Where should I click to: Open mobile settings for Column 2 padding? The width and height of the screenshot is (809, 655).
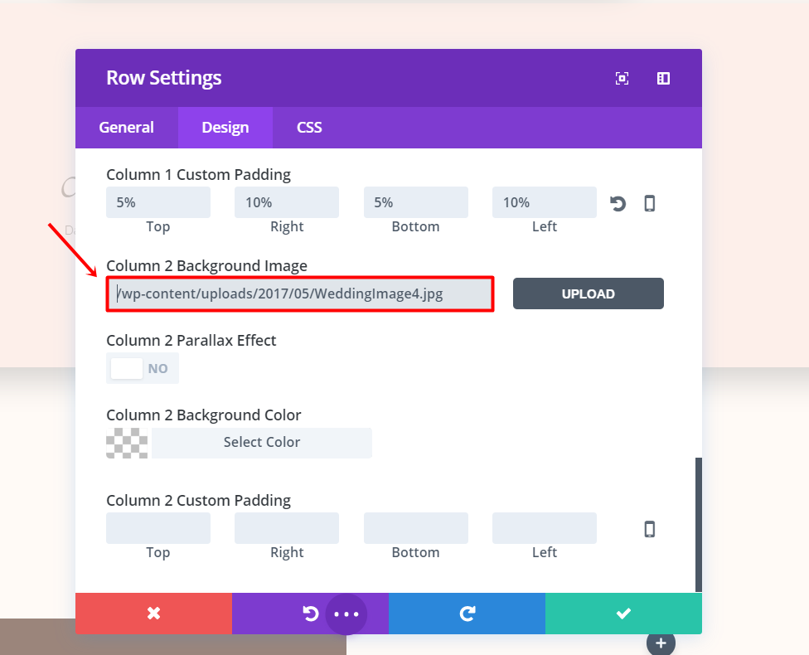click(x=650, y=529)
